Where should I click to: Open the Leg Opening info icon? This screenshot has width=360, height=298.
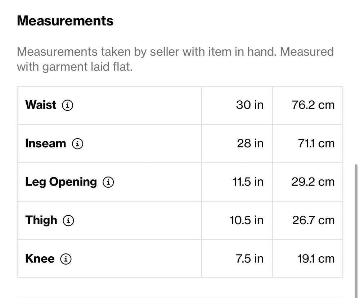pos(108,182)
